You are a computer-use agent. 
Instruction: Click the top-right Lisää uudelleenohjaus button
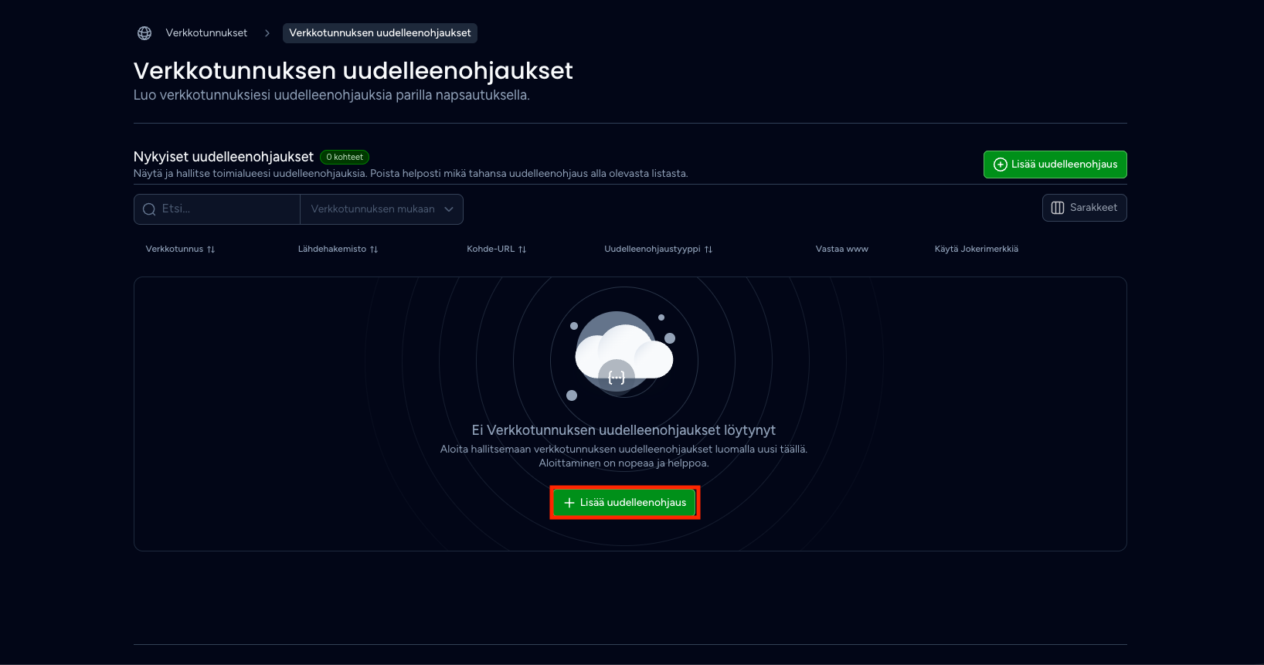pos(1055,165)
